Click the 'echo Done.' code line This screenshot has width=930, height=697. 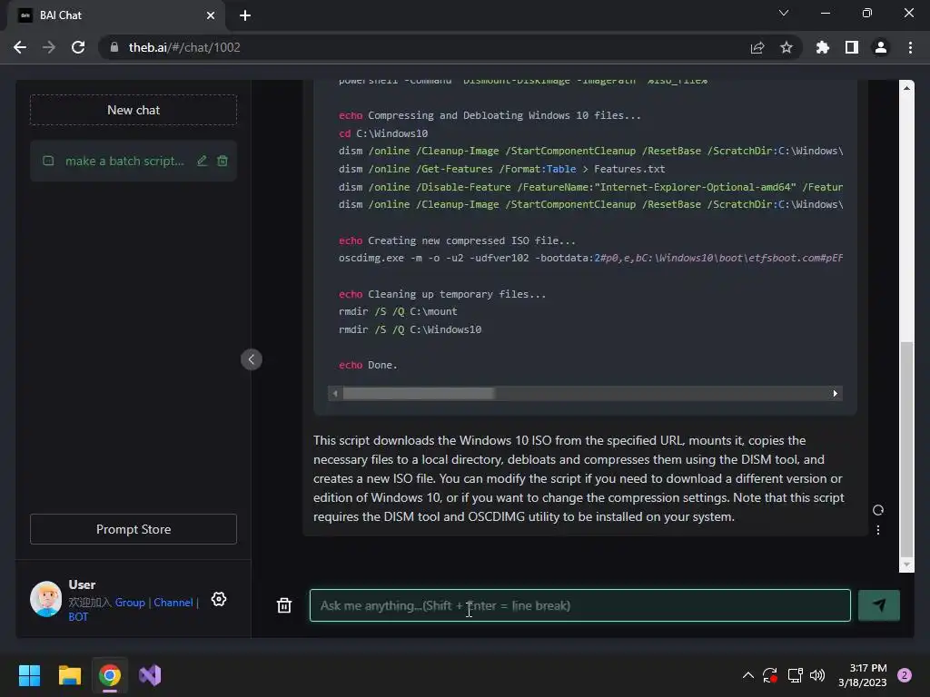point(368,365)
